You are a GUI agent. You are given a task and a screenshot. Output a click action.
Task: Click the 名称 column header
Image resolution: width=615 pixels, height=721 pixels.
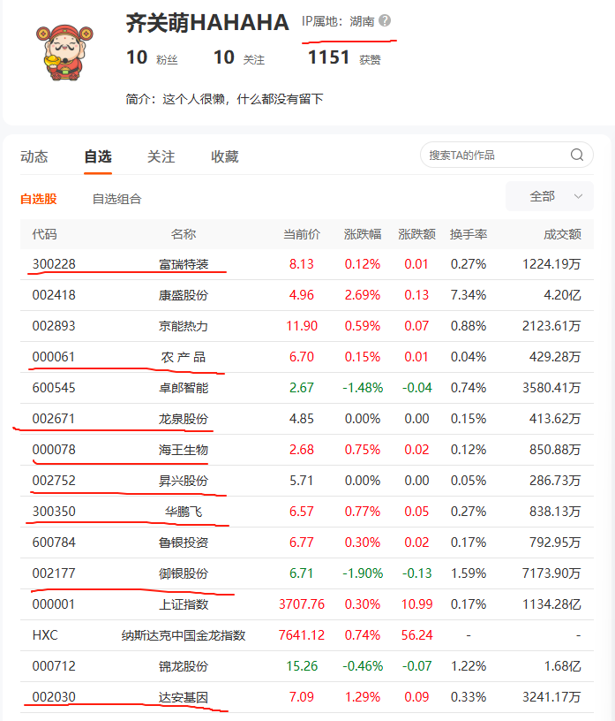point(184,234)
